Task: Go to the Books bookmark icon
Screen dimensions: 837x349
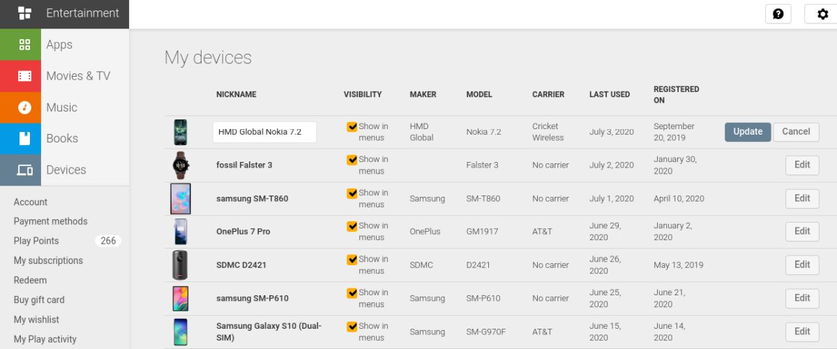Action: click(24, 138)
